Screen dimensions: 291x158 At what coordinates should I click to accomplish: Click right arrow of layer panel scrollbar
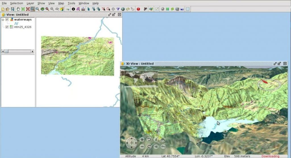point(32,51)
